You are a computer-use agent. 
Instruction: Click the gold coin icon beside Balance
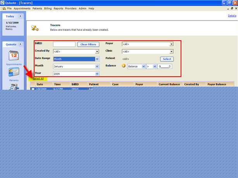pos(124,66)
